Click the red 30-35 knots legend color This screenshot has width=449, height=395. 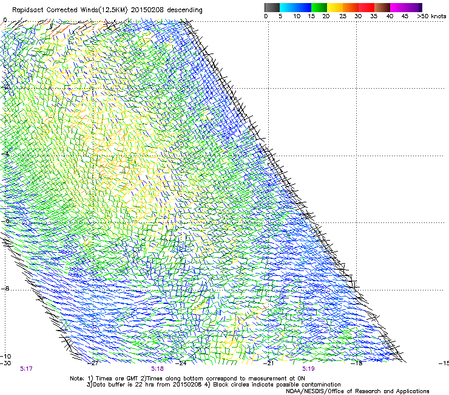click(366, 7)
